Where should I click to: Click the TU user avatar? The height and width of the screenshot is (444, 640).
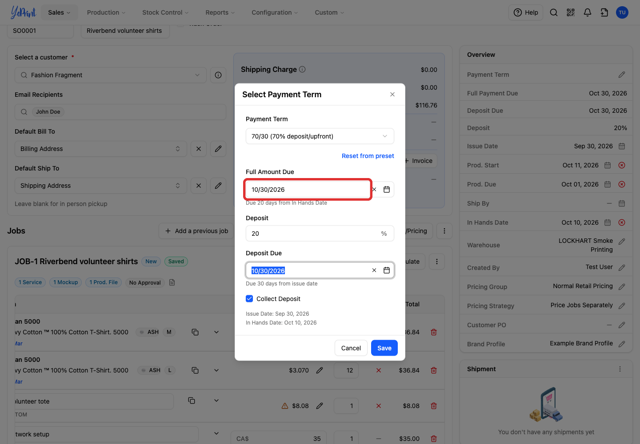[x=622, y=12]
